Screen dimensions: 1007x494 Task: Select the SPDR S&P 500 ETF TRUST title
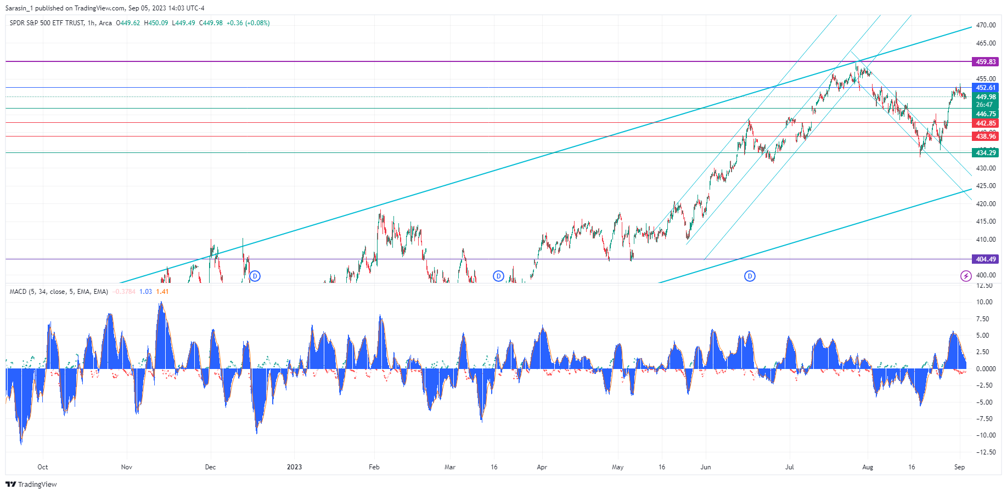tap(47, 23)
